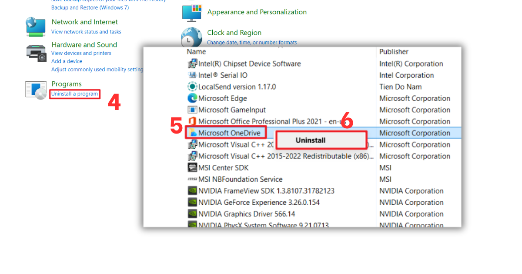
Task: Click the Intel Corporation publisher cell
Action: 407,75
